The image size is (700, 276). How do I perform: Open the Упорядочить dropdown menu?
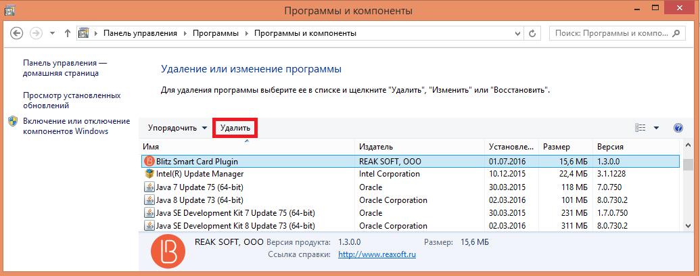pyautogui.click(x=178, y=128)
